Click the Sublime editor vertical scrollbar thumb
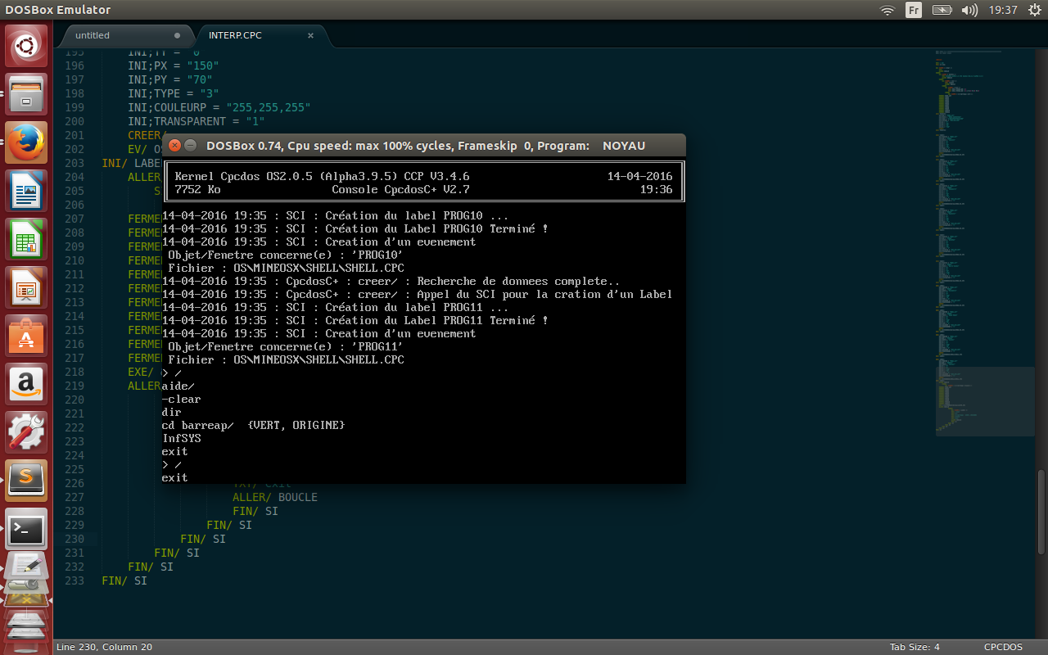 [x=1041, y=513]
